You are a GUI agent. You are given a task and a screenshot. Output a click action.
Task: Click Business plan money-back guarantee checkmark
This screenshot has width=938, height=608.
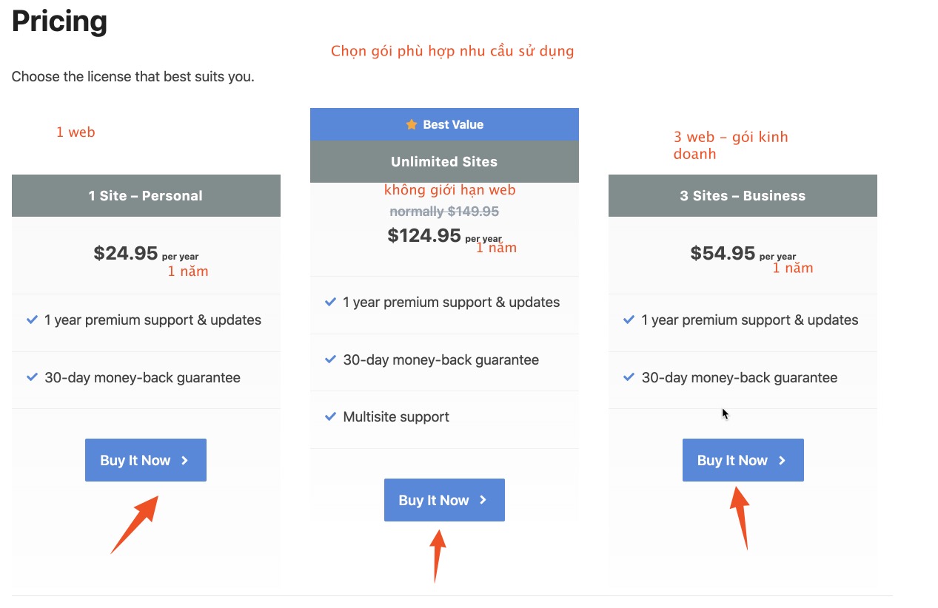point(629,377)
